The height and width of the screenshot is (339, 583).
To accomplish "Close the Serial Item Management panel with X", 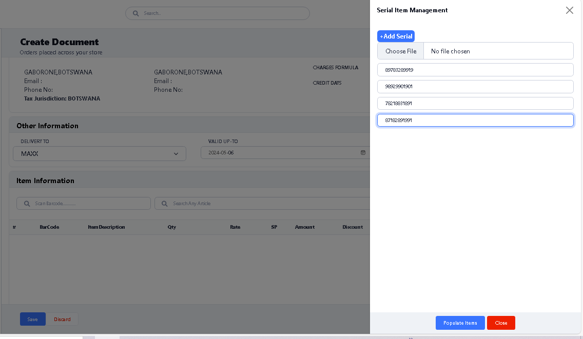I will coord(569,10).
